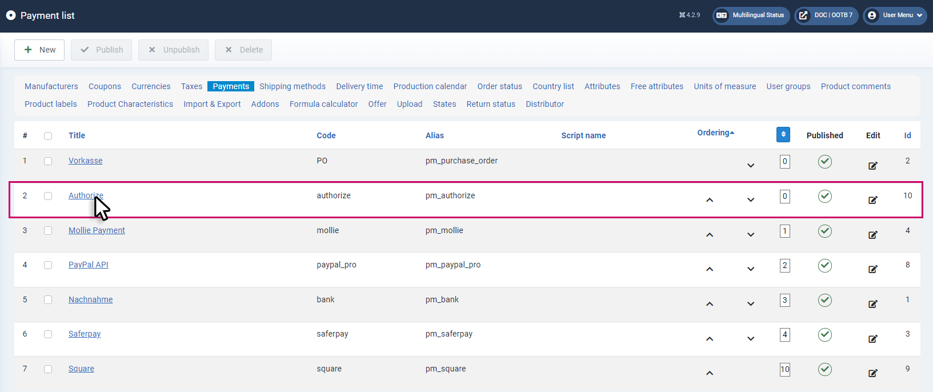Click the edit icon in Saferpay row
Screen dimensions: 933x392
(872, 339)
